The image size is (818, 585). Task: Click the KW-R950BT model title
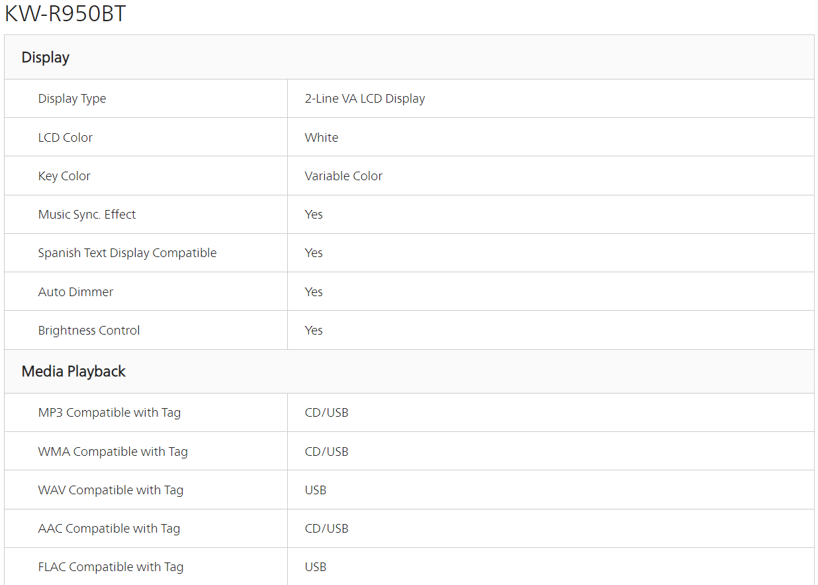65,14
